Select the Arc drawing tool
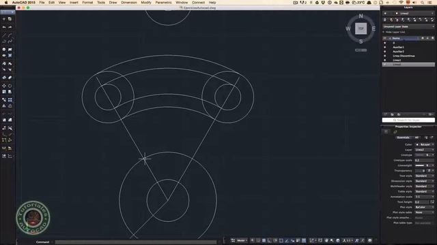The height and width of the screenshot is (245, 437). [10, 35]
